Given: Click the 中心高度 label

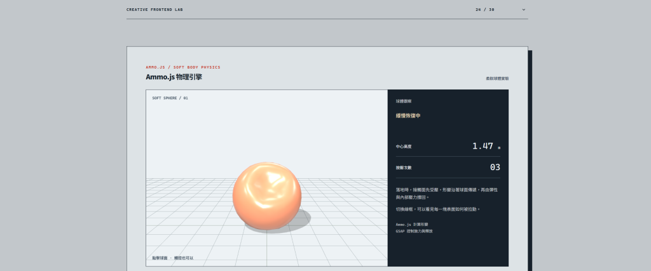Looking at the screenshot, I should (x=404, y=146).
